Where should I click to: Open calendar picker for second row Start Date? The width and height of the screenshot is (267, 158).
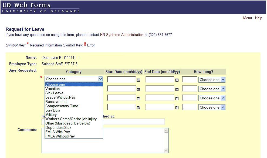coord(138,89)
